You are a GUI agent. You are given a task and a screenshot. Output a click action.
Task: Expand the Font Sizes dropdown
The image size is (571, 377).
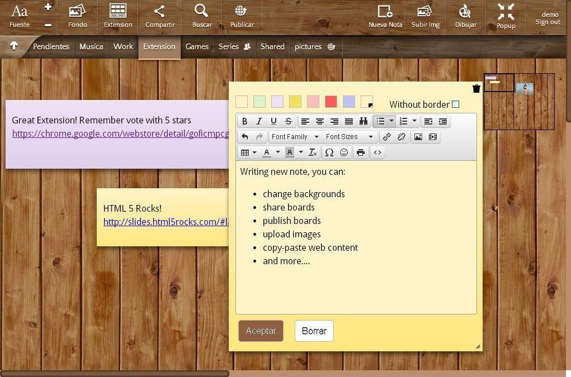pos(350,137)
